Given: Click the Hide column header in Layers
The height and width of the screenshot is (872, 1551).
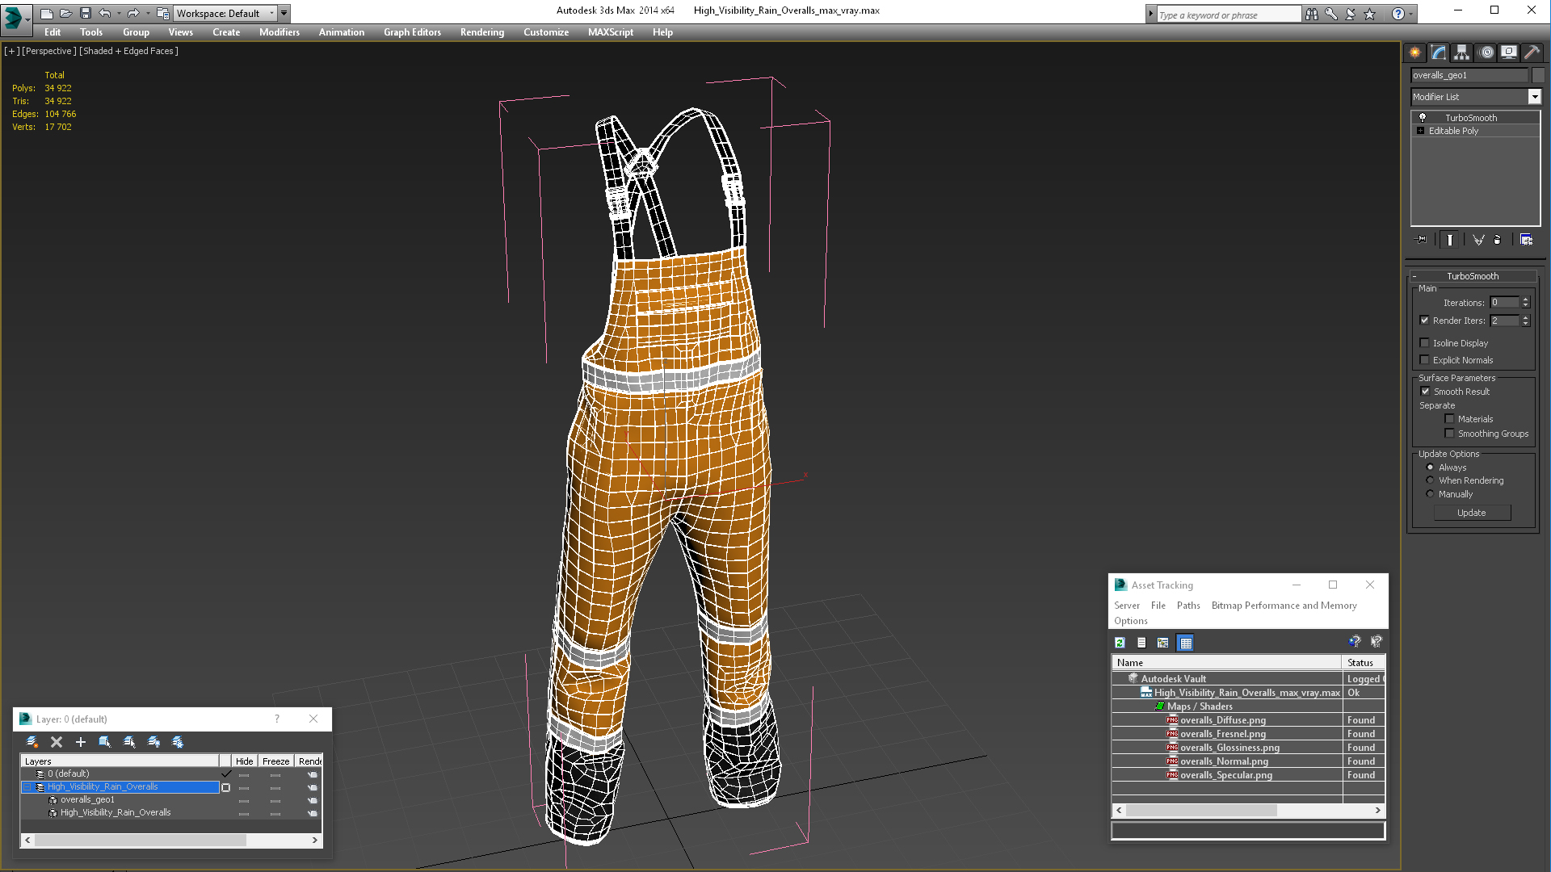Looking at the screenshot, I should tap(245, 761).
